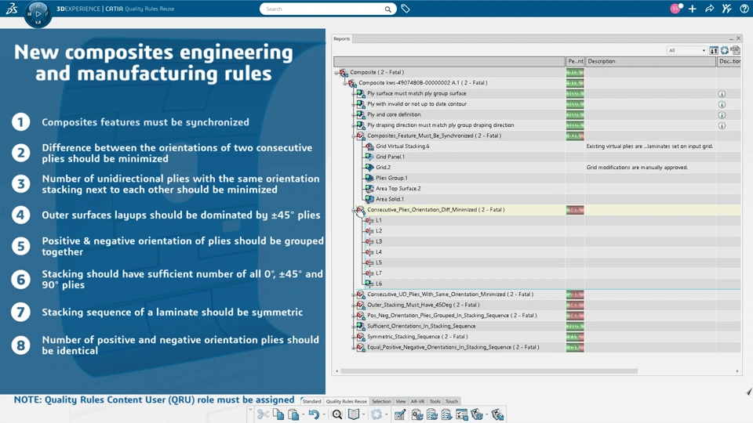Switch to the Touch tab
753x423 pixels.
pyautogui.click(x=452, y=401)
